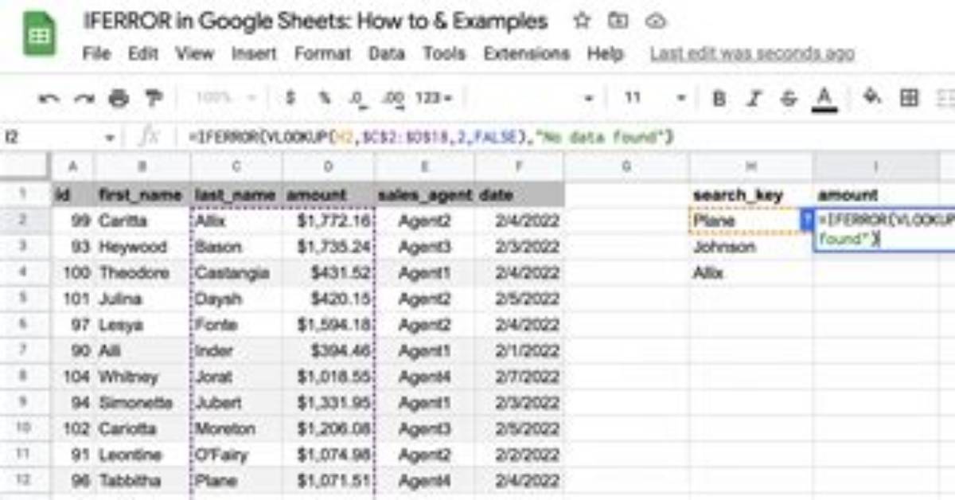Select the cell with amount $1,772.16
Image resolution: width=955 pixels, height=500 pixels.
click(329, 221)
